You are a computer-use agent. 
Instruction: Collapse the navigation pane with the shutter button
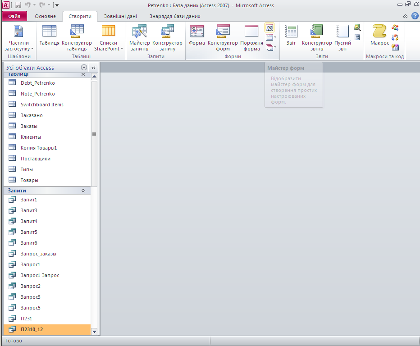93,68
